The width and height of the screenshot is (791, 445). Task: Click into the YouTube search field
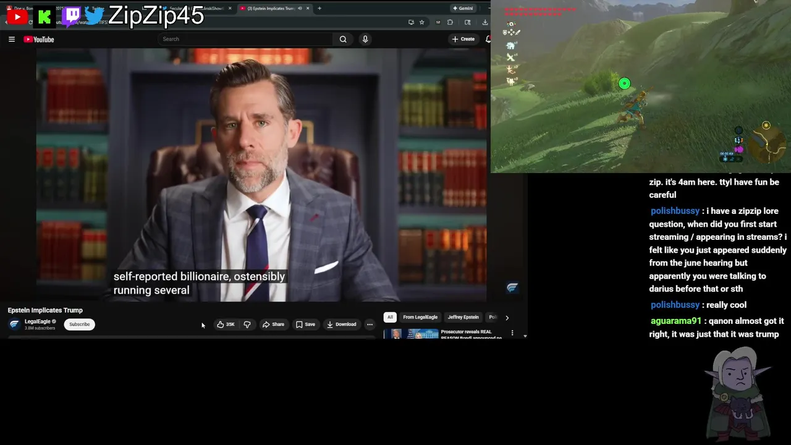pos(246,39)
